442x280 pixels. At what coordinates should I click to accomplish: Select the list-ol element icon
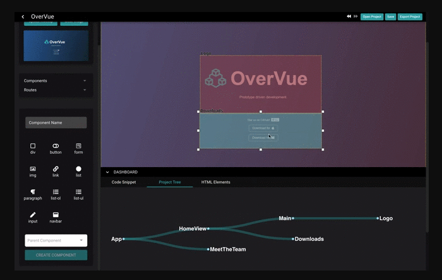click(x=56, y=192)
